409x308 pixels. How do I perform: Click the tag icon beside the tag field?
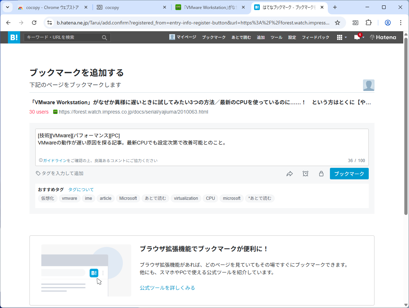coord(38,173)
